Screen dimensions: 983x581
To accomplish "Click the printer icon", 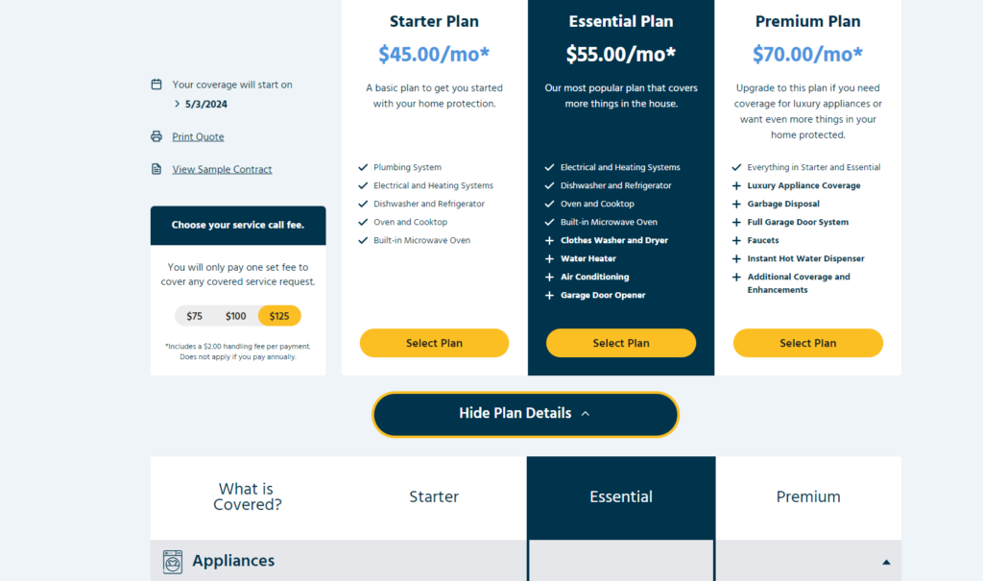I will click(156, 136).
